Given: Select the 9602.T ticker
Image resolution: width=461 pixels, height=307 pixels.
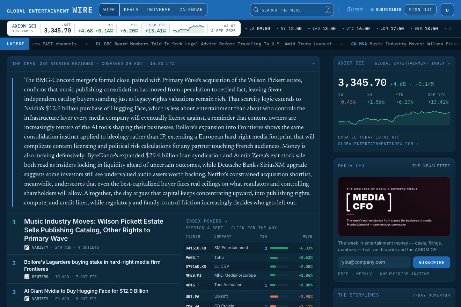Looking at the screenshot, I should click(x=192, y=258).
